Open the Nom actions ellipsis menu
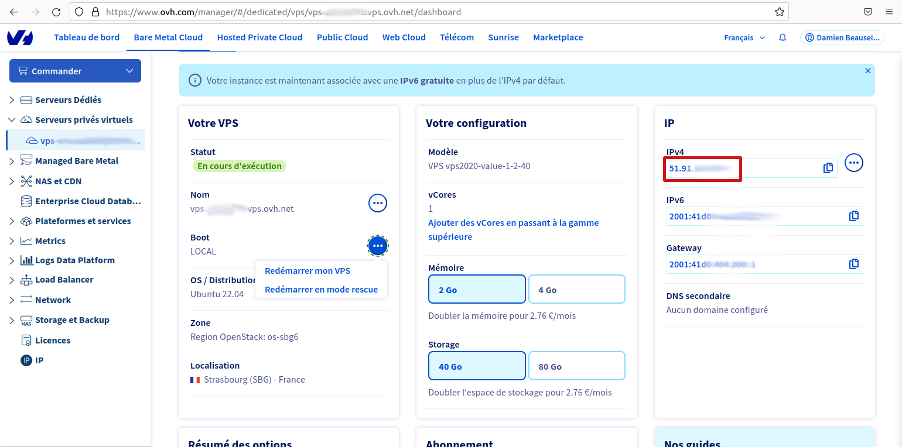The image size is (902, 447). [x=378, y=203]
